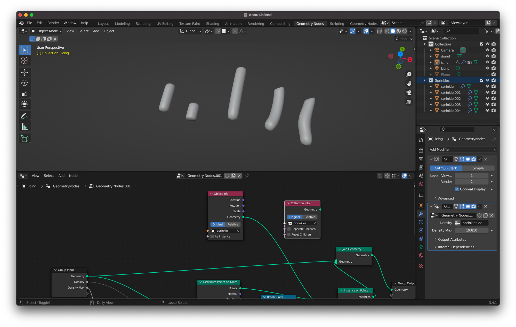This screenshot has height=327, width=516.
Task: Check Separate Children in Collection Info
Action: point(289,229)
